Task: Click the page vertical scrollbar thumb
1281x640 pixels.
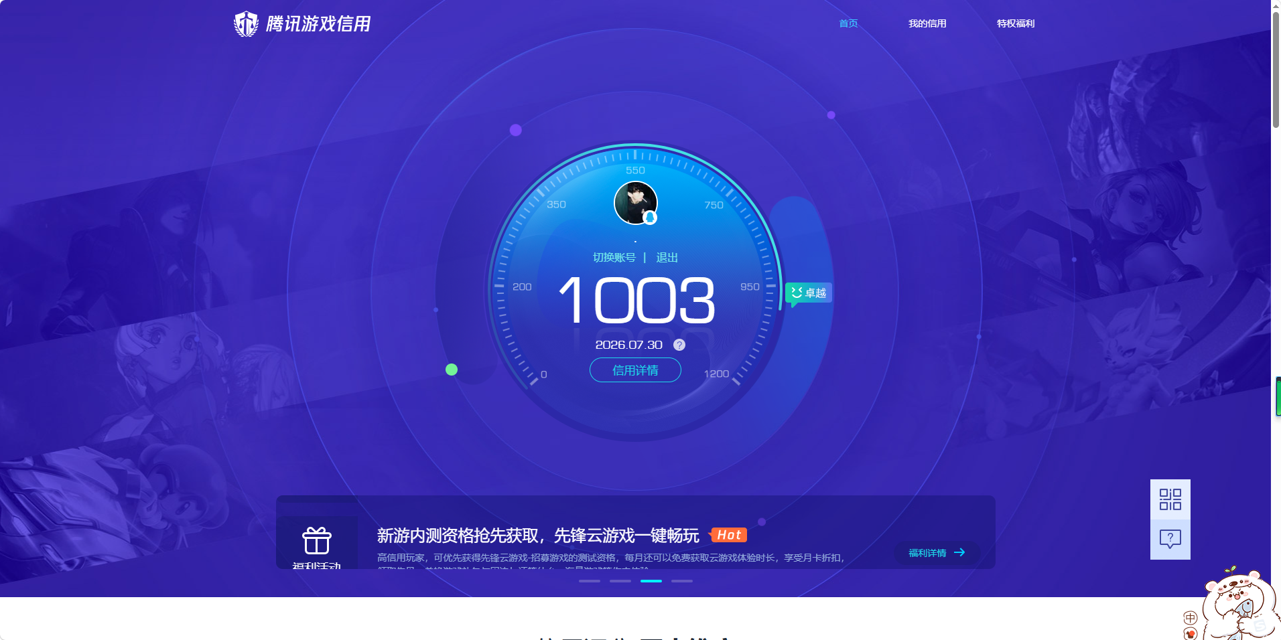Action: click(1276, 70)
